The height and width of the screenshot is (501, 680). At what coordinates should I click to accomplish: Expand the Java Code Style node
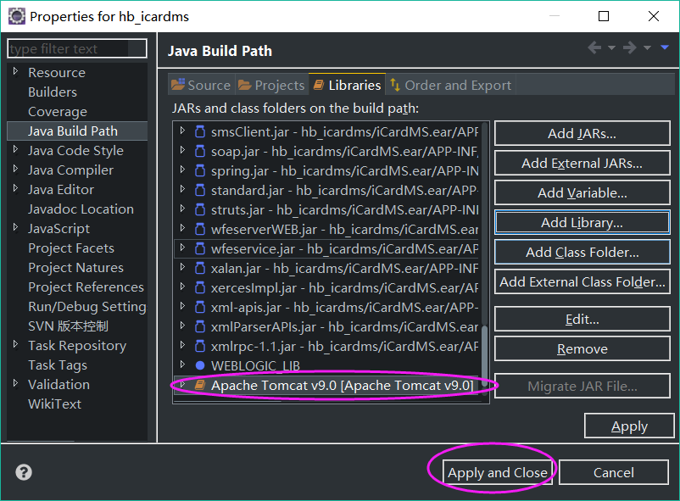click(15, 149)
